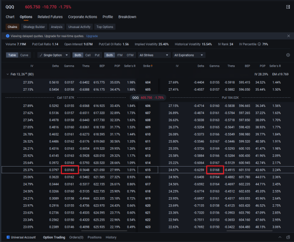This screenshot has width=294, height=242.
Task: Open the All Strikes dropdown
Action: point(154,55)
